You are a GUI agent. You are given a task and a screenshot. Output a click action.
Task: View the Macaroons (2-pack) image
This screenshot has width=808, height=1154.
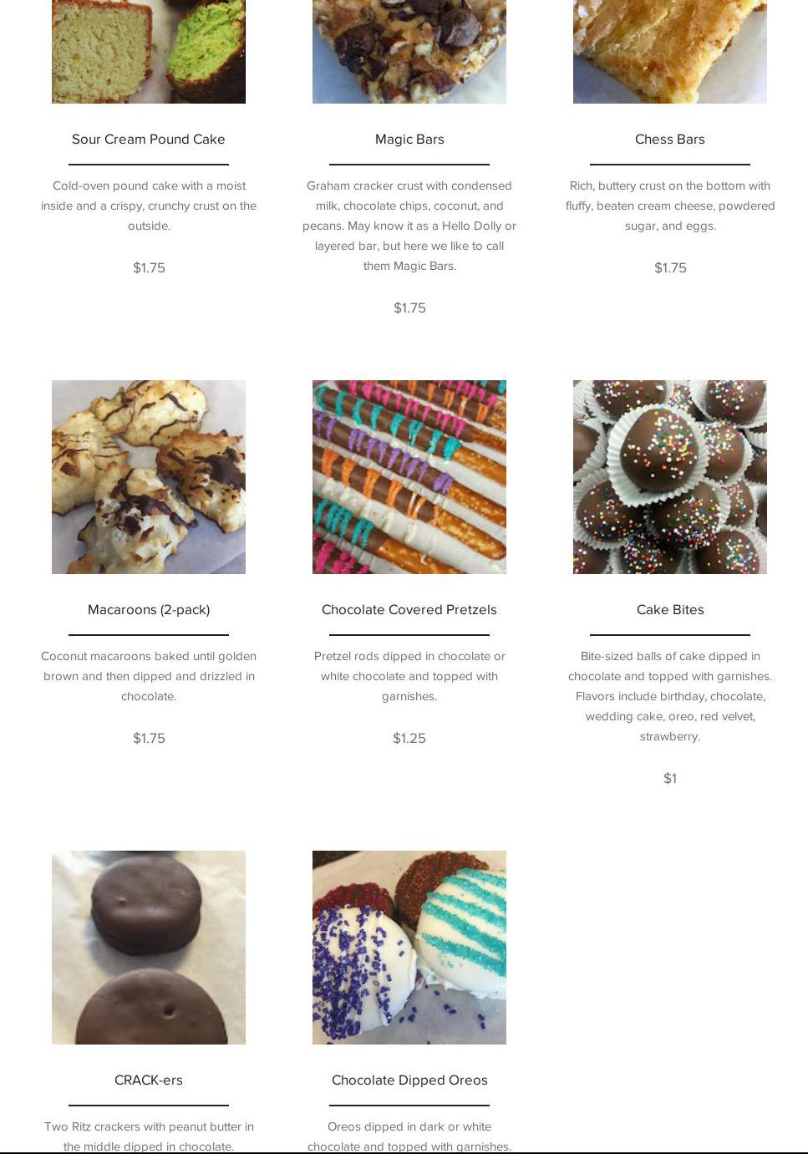(149, 477)
